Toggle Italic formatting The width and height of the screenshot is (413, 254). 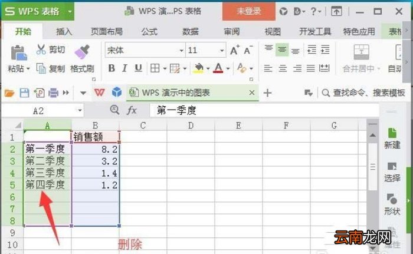[x=124, y=68]
